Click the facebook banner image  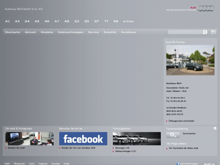pos(83,139)
